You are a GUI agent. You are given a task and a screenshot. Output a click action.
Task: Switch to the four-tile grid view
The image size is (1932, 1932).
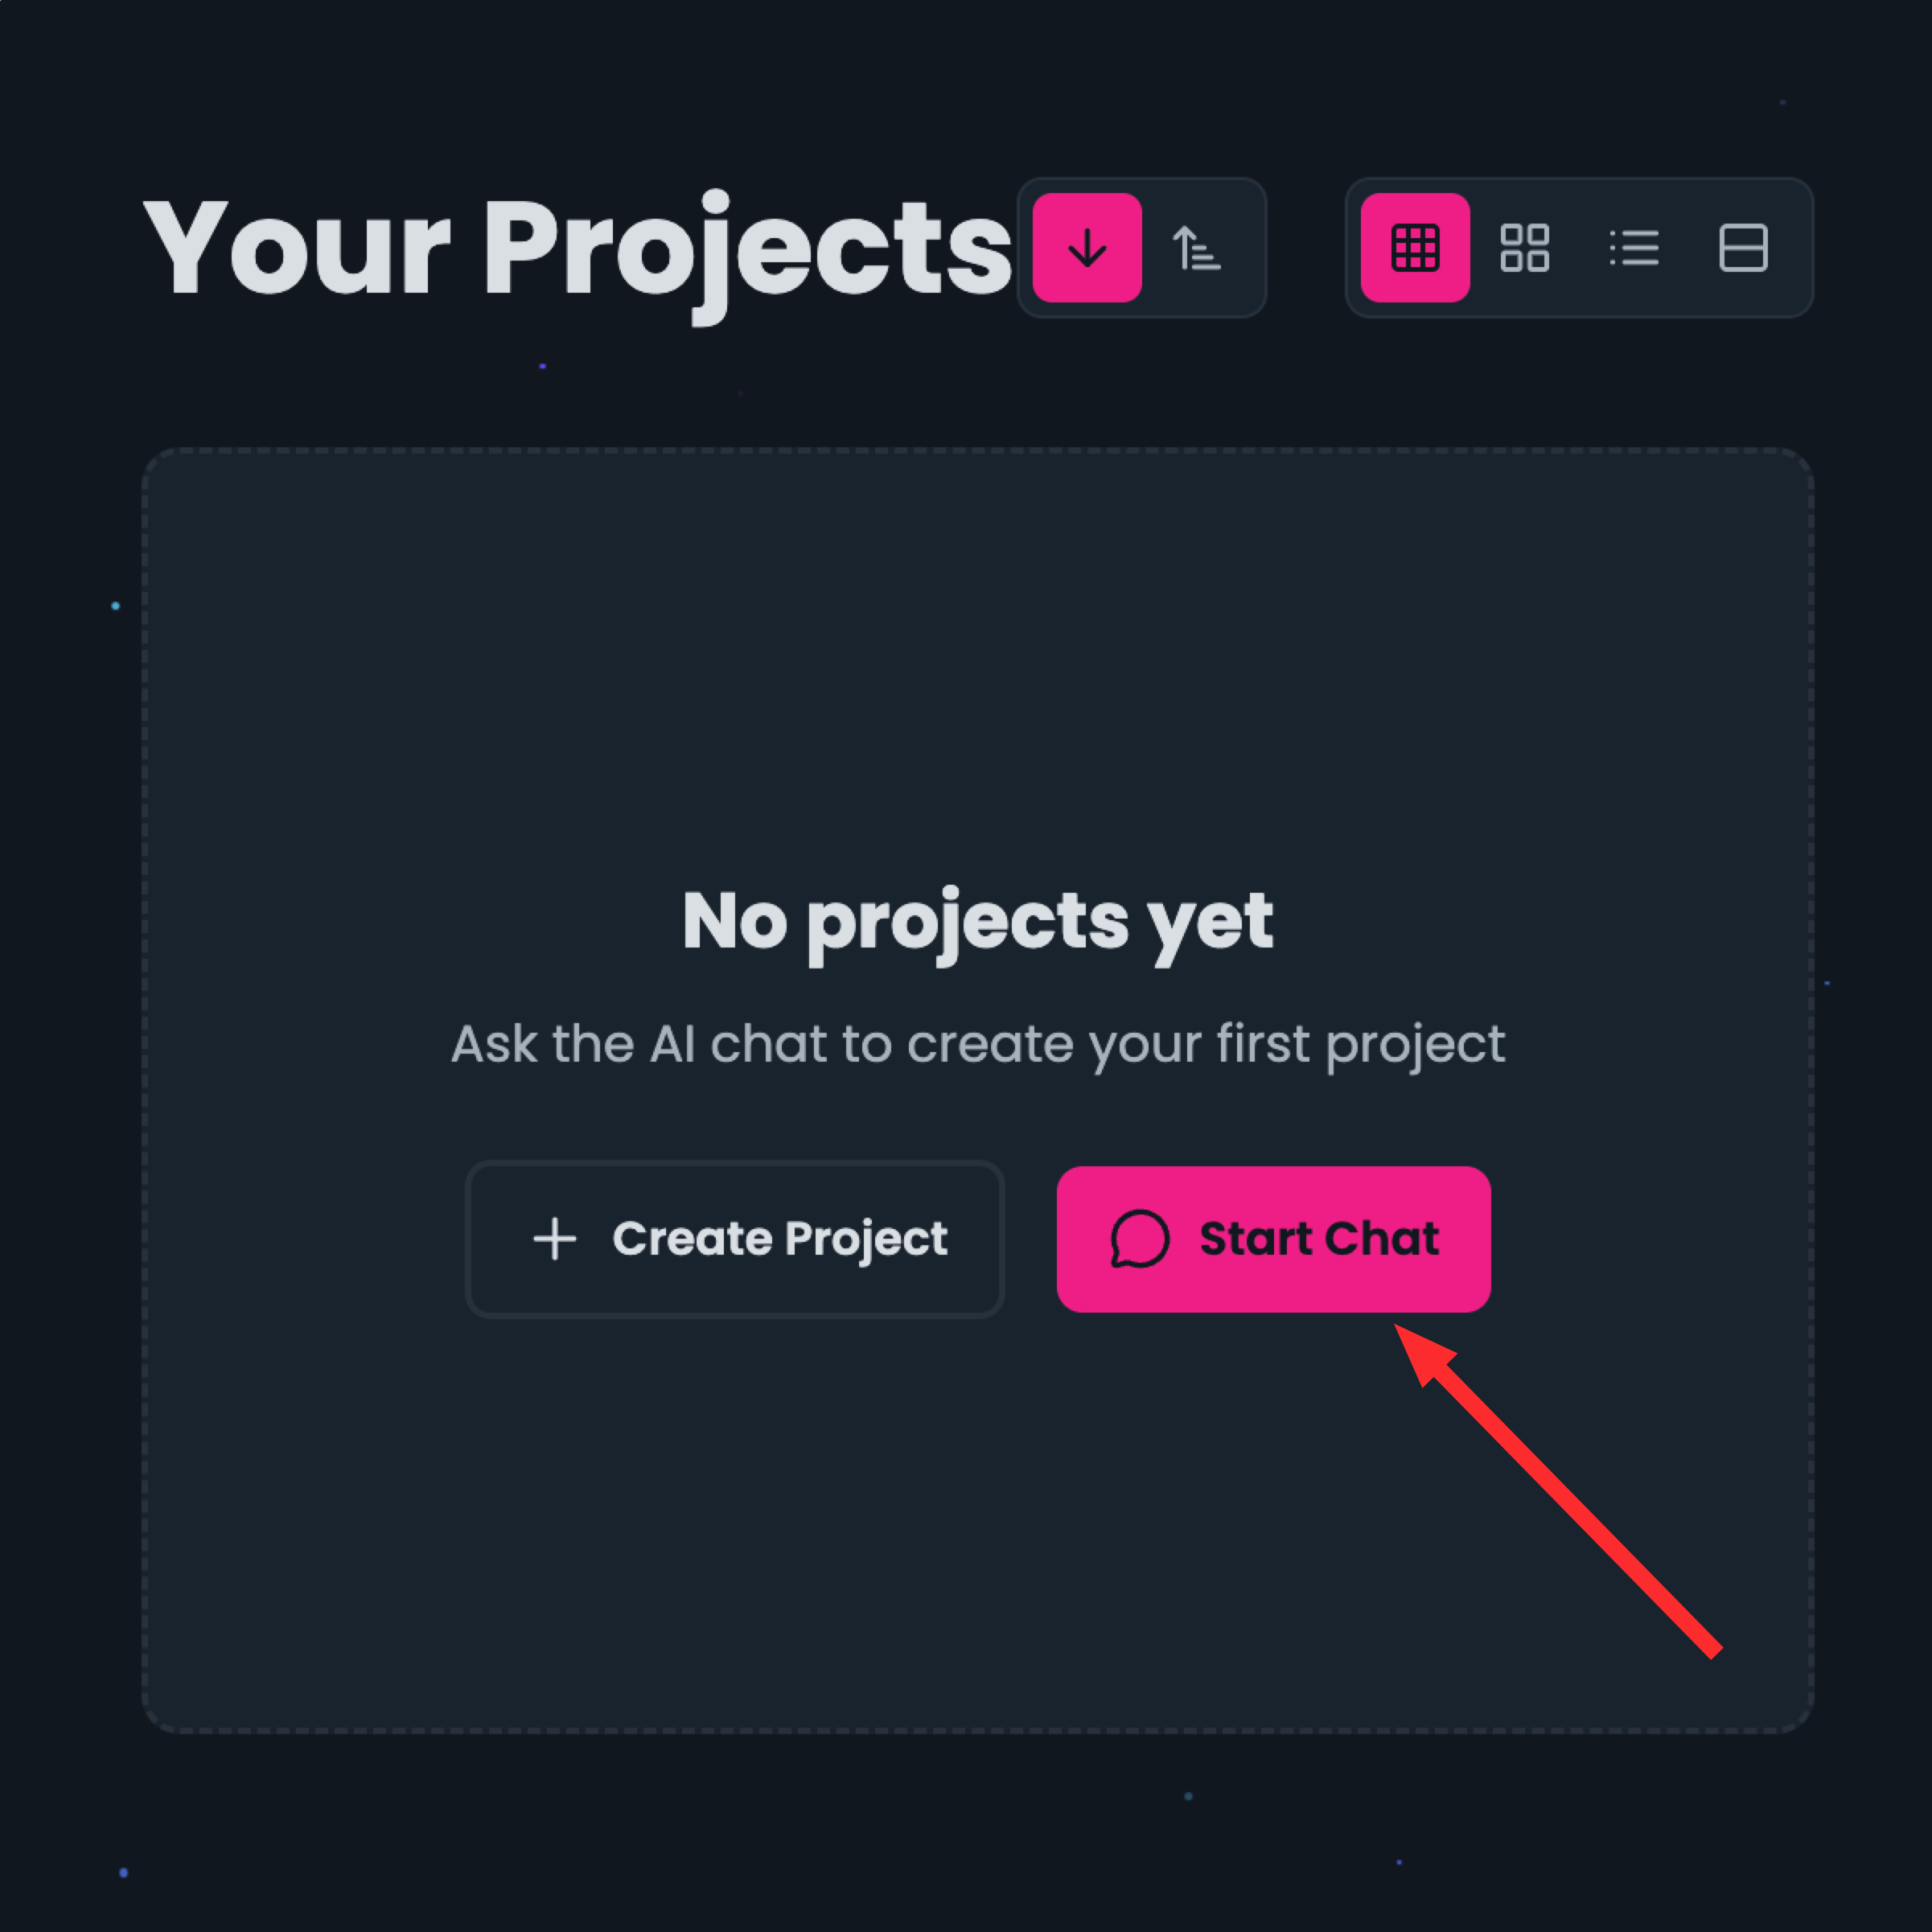pyautogui.click(x=1524, y=248)
